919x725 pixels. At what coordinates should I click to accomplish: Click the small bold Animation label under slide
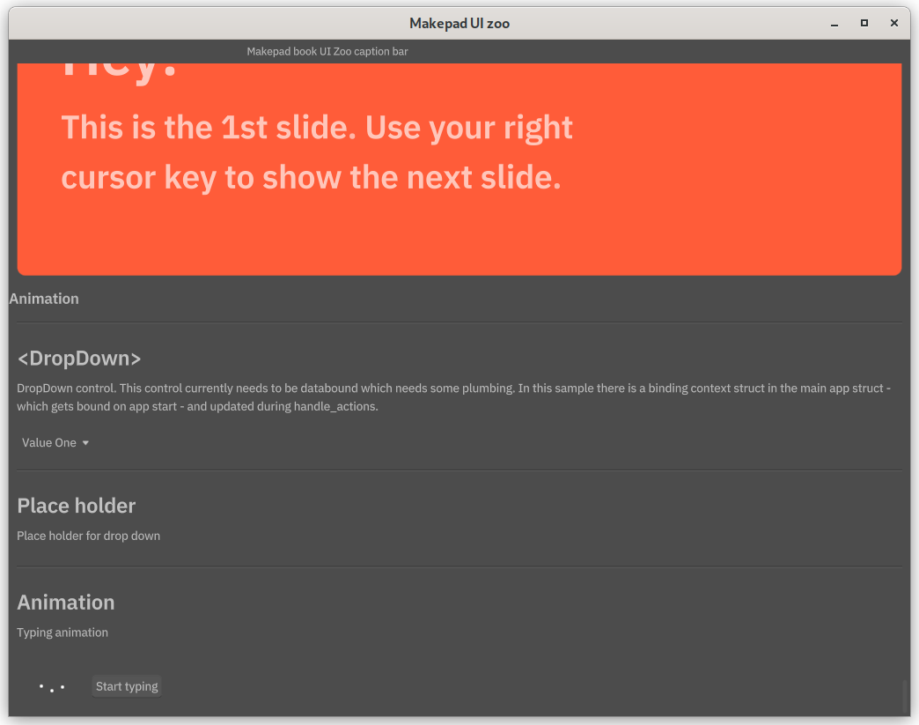click(x=44, y=300)
